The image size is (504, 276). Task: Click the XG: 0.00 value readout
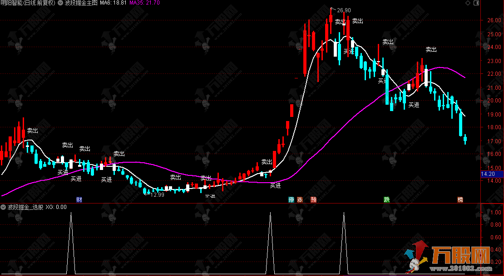pyautogui.click(x=56, y=207)
